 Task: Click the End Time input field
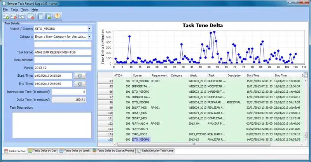tap(53, 84)
